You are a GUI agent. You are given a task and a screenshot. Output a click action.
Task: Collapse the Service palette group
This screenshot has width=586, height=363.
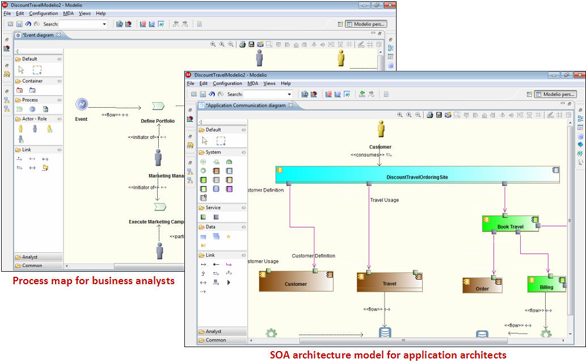tap(244, 208)
